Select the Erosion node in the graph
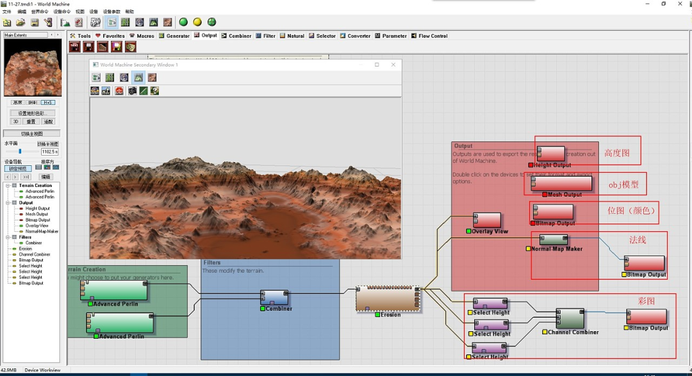The width and height of the screenshot is (692, 376). [x=388, y=298]
